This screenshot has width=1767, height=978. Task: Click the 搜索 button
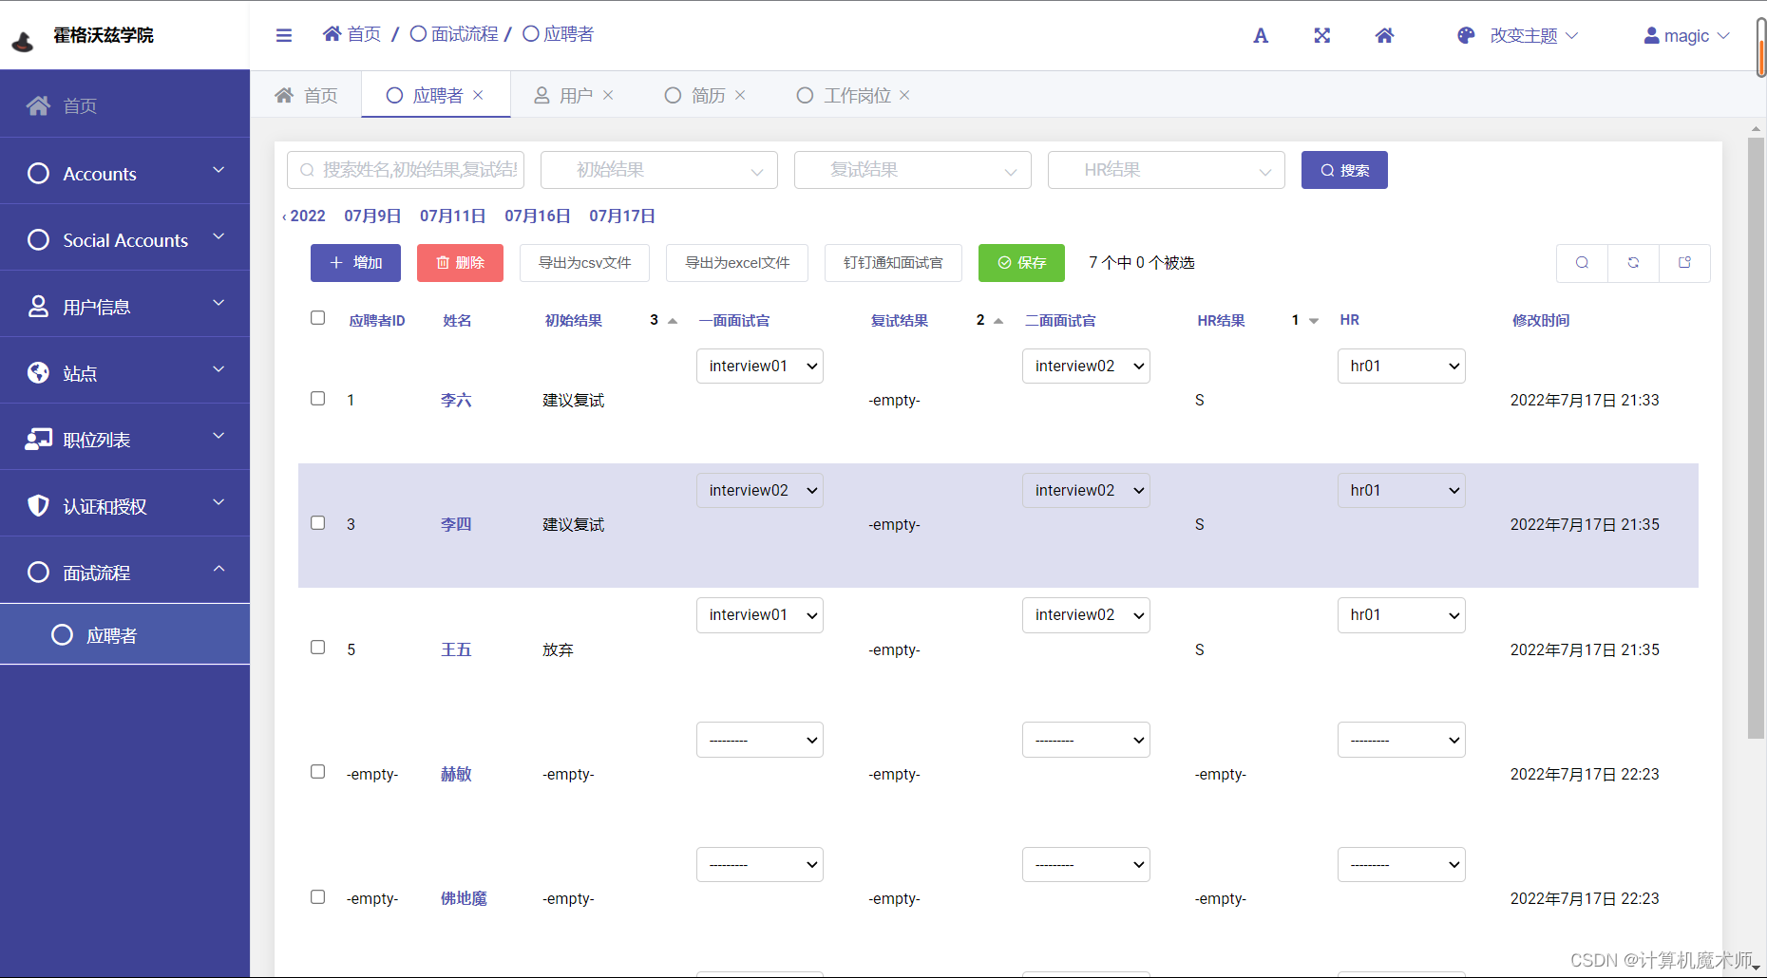click(1344, 170)
